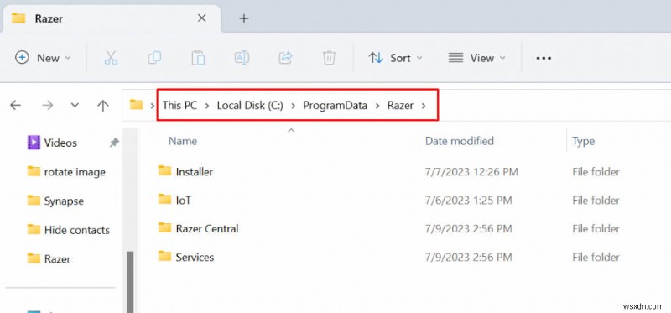Select the Services folder
Image resolution: width=671 pixels, height=313 pixels.
(195, 257)
